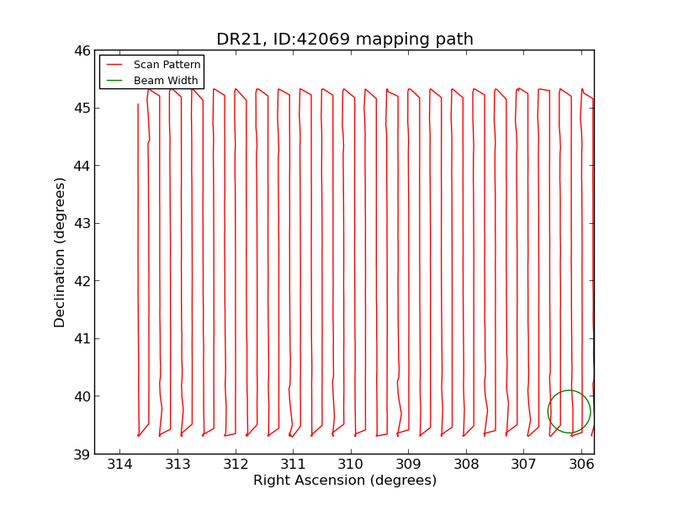Click the 'Right Ascension (degrees)' x-axis label

tap(344, 481)
